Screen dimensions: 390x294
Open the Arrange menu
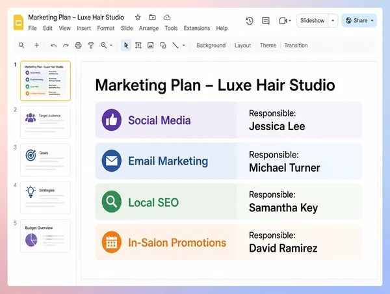[149, 28]
